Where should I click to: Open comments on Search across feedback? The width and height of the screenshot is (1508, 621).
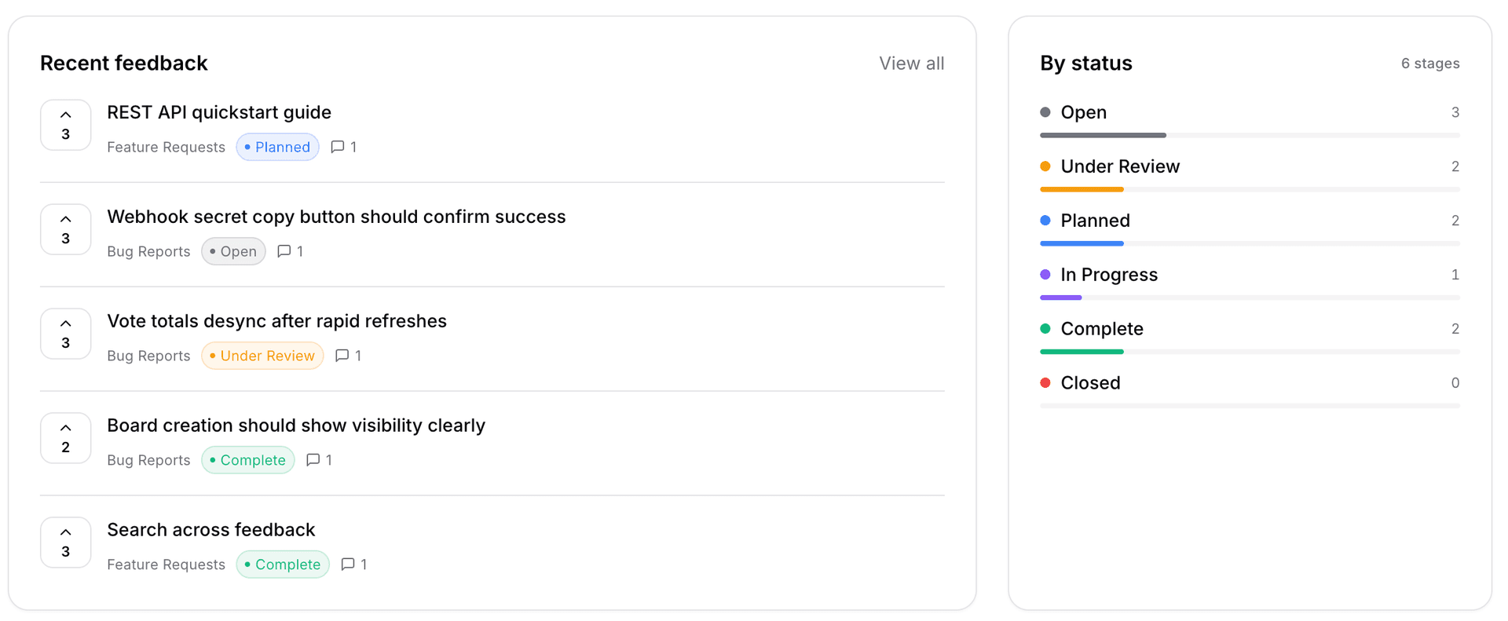(x=354, y=564)
